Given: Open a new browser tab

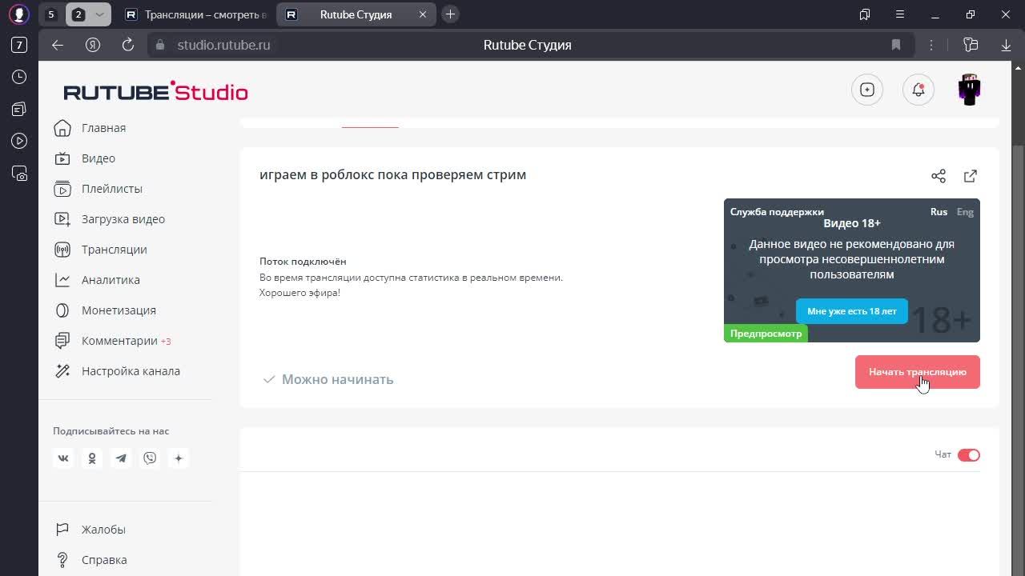Looking at the screenshot, I should [x=450, y=14].
